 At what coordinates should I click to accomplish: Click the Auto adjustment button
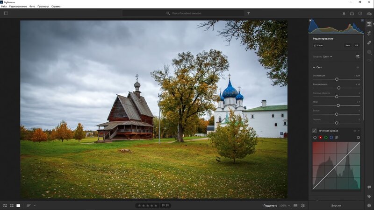click(348, 45)
